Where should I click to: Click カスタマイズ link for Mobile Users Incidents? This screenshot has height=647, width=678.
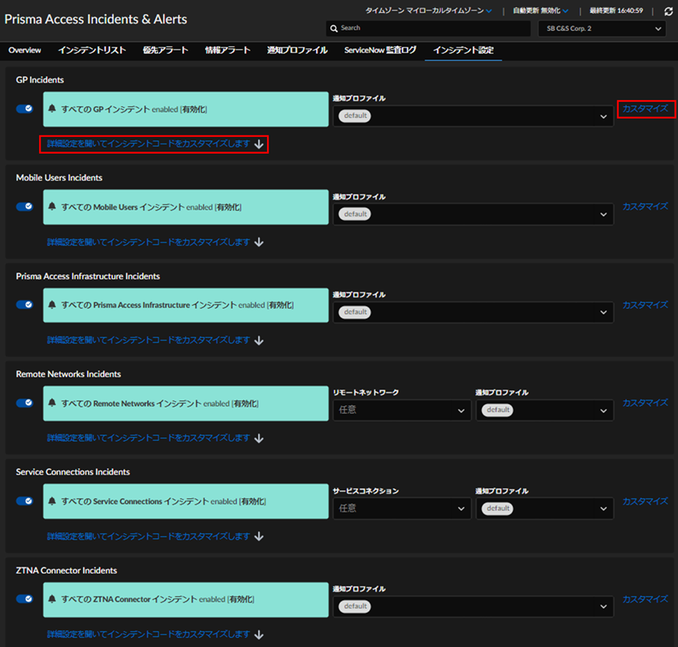click(645, 206)
